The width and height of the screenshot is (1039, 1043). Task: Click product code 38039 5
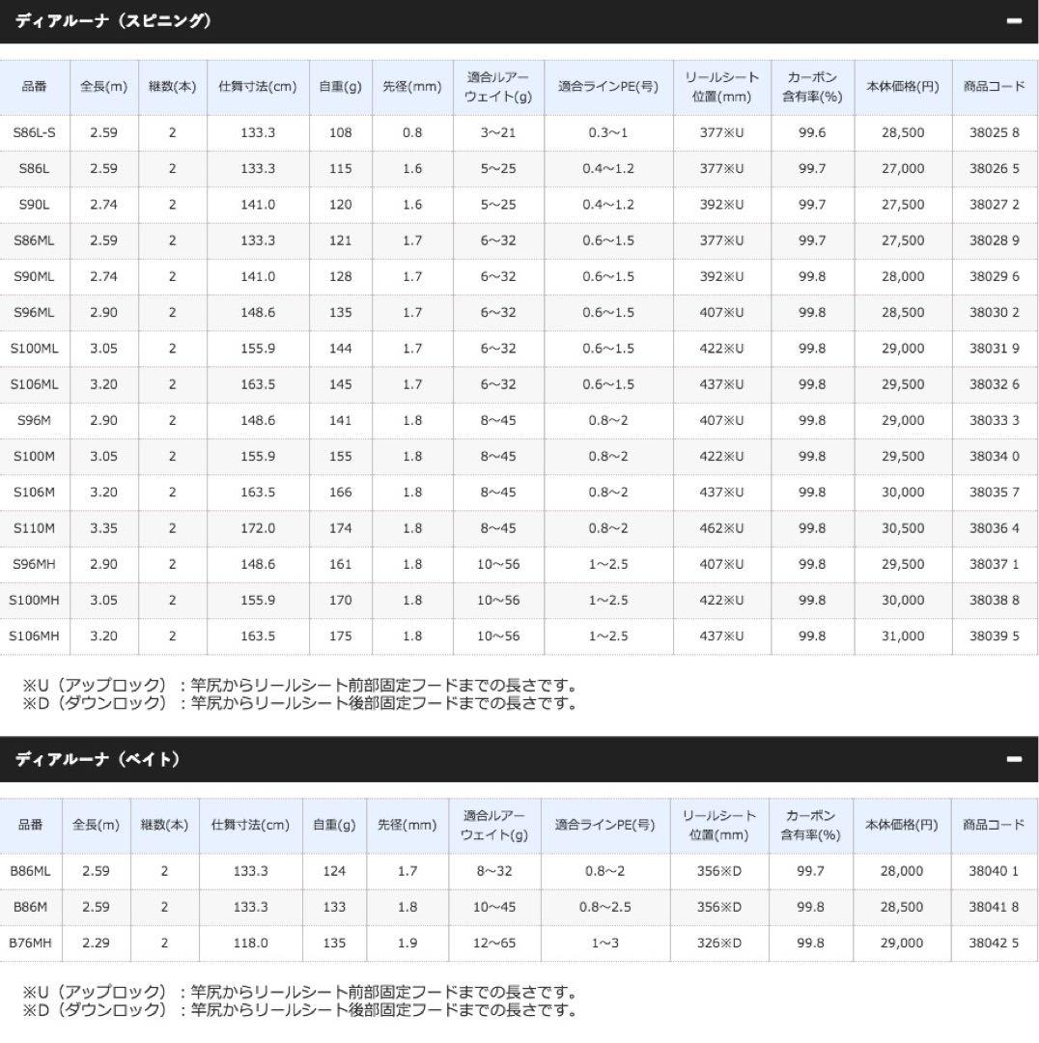click(994, 636)
